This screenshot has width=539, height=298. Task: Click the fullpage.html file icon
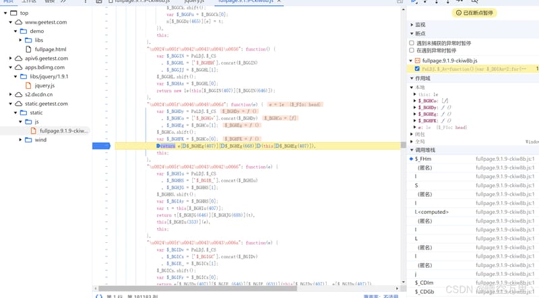point(28,49)
